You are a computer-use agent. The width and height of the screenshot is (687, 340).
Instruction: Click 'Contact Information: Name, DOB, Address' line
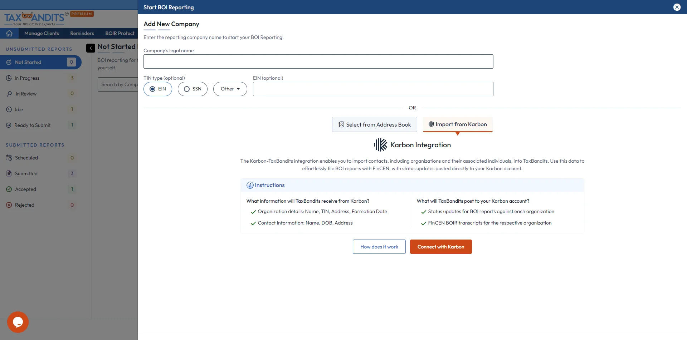pyautogui.click(x=305, y=223)
